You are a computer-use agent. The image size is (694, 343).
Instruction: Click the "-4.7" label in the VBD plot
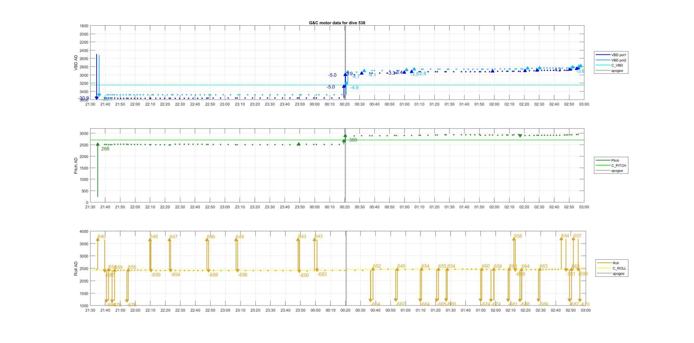click(355, 77)
